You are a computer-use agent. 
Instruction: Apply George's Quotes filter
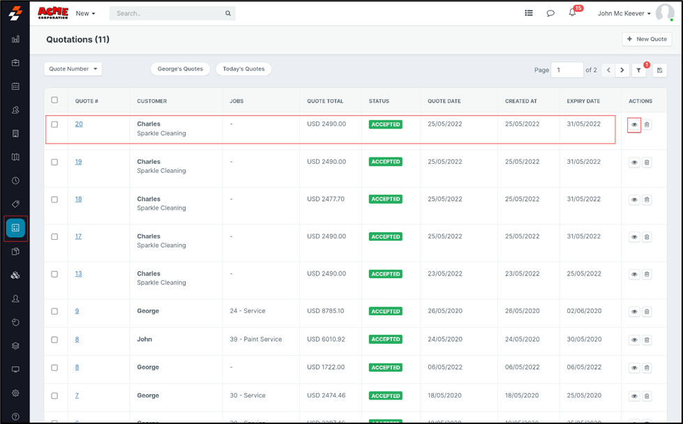coord(180,69)
